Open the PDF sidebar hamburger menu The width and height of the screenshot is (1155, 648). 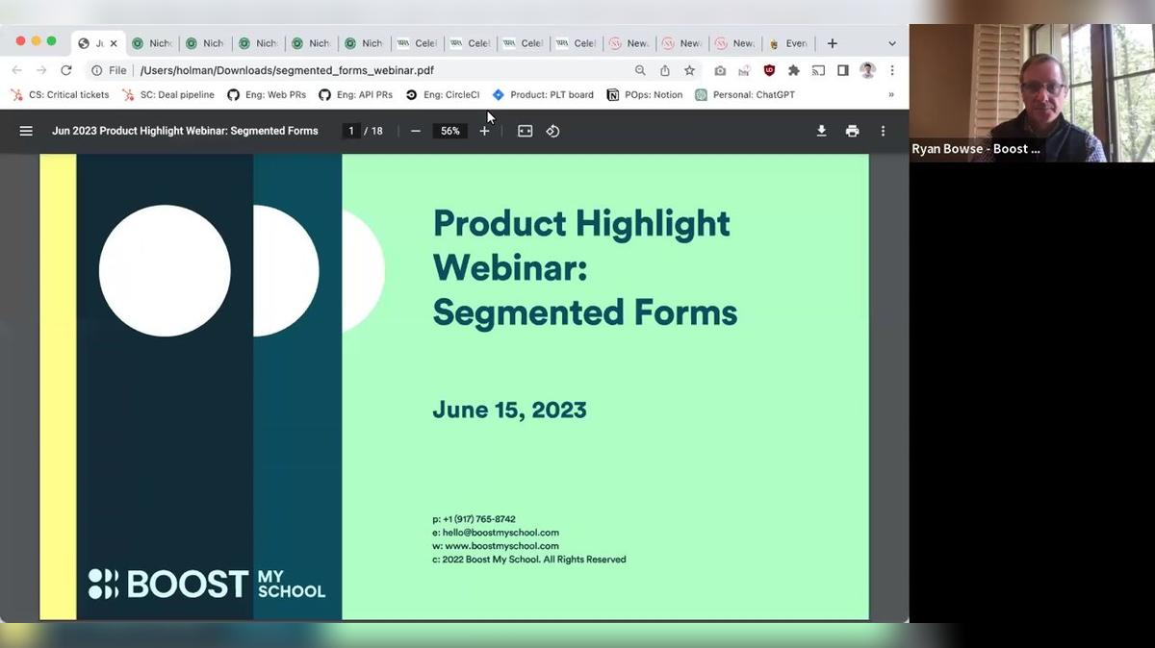[x=26, y=131]
